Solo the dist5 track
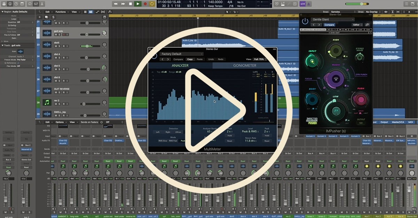This screenshot has height=218, width=418. (59, 46)
